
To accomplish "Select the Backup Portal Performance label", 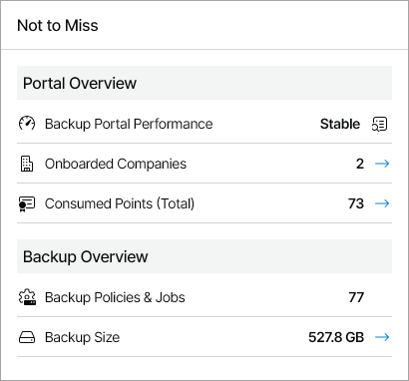I will click(x=129, y=124).
